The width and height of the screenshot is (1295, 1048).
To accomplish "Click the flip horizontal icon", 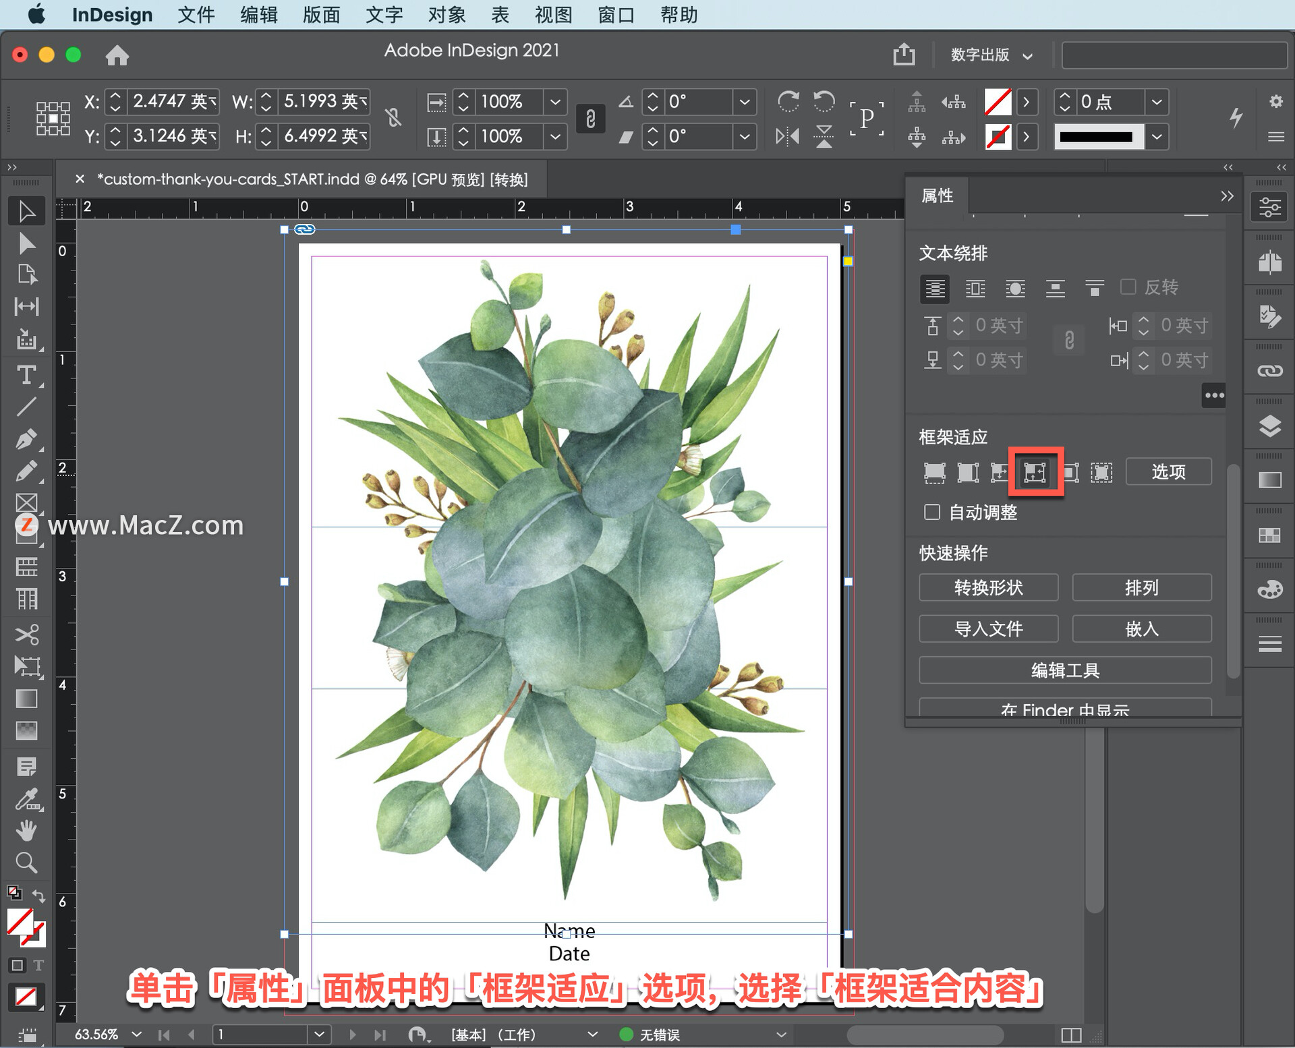I will (x=787, y=137).
